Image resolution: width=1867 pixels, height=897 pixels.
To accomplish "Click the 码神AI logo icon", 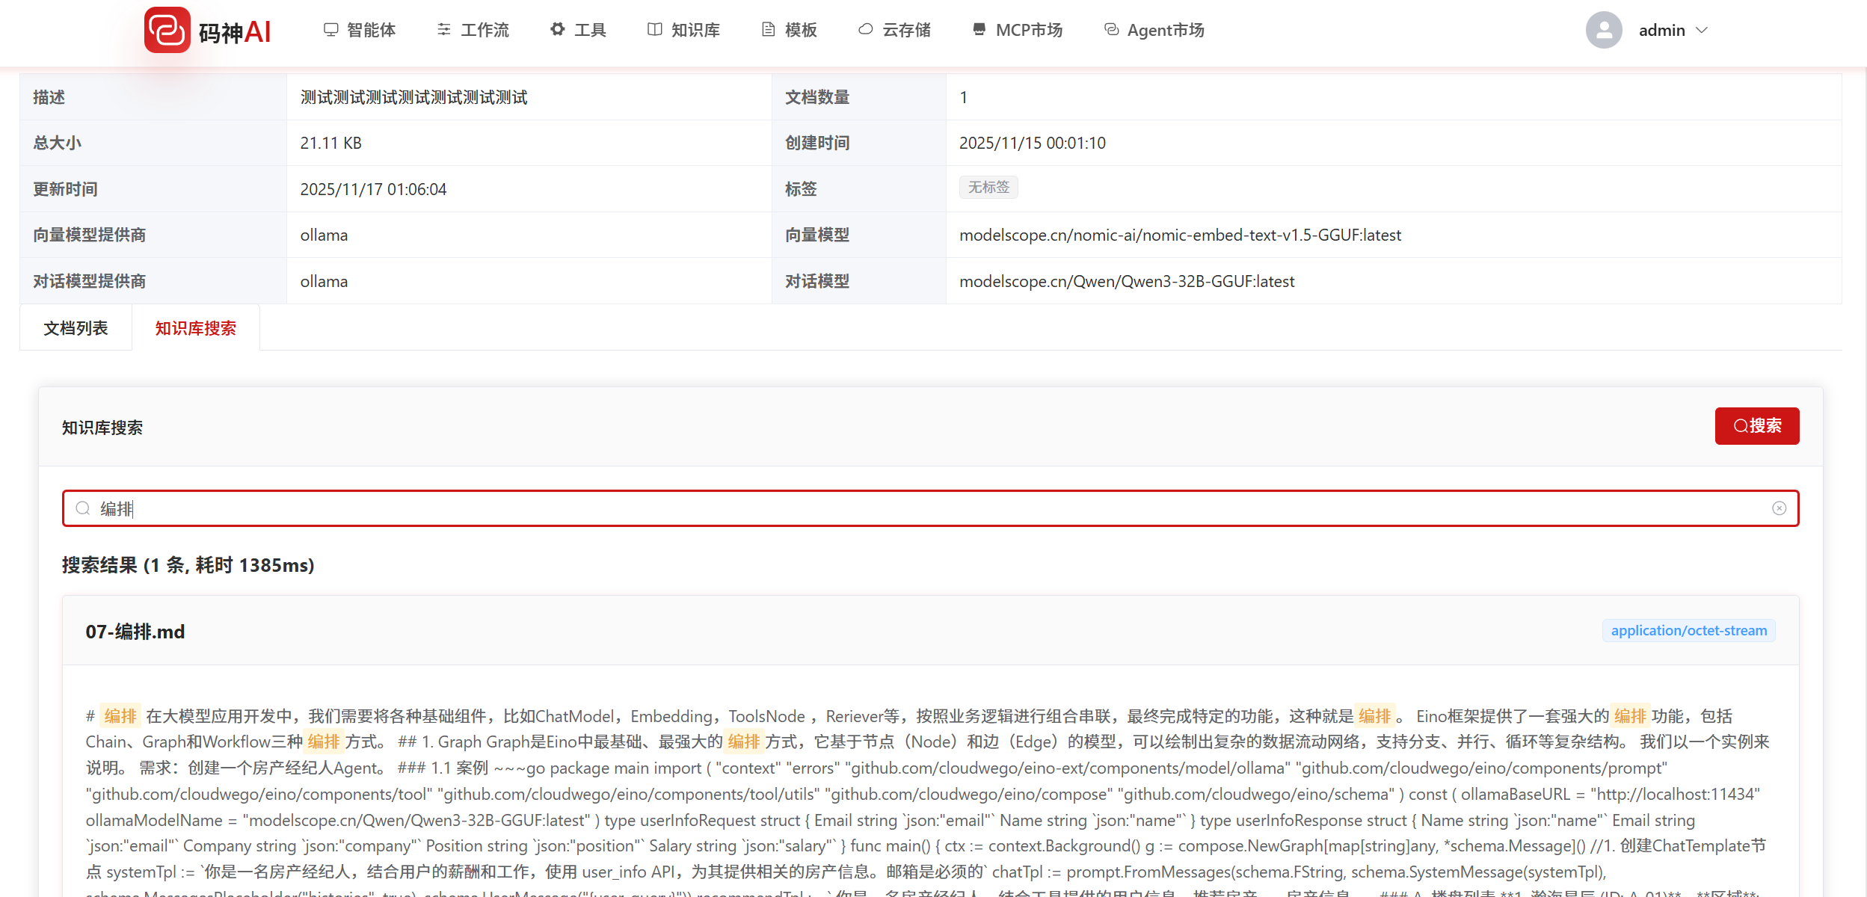I will [x=167, y=30].
